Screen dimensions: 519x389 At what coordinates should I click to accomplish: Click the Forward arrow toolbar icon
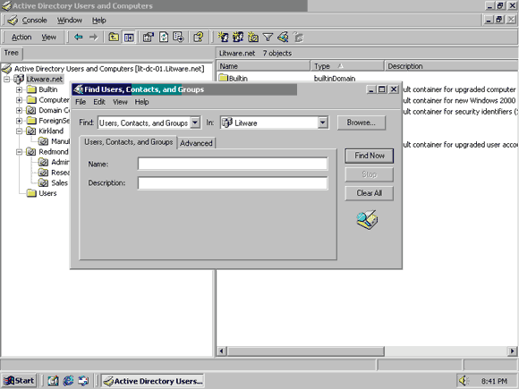point(94,37)
